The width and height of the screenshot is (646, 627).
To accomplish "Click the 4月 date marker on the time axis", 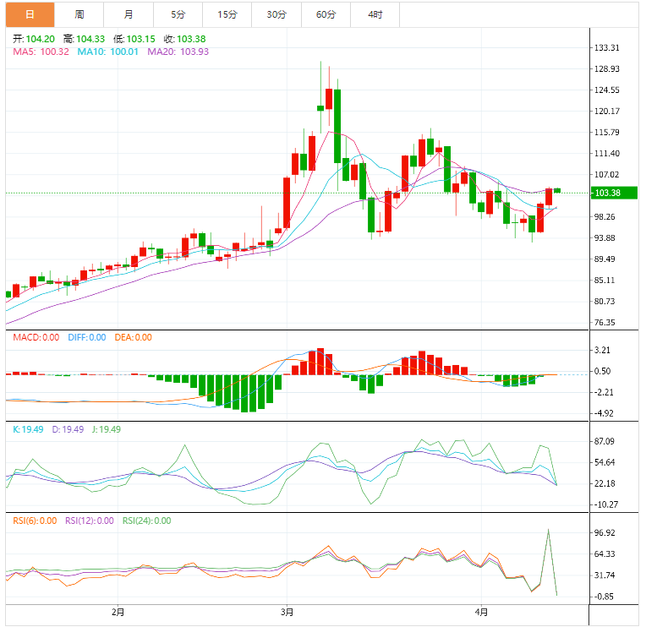I will pyautogui.click(x=482, y=611).
